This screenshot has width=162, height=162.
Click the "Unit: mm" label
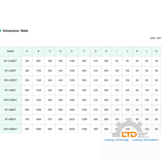(155, 38)
